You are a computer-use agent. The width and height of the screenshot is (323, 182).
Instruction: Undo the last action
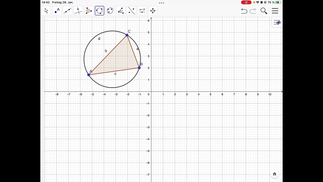tap(244, 11)
